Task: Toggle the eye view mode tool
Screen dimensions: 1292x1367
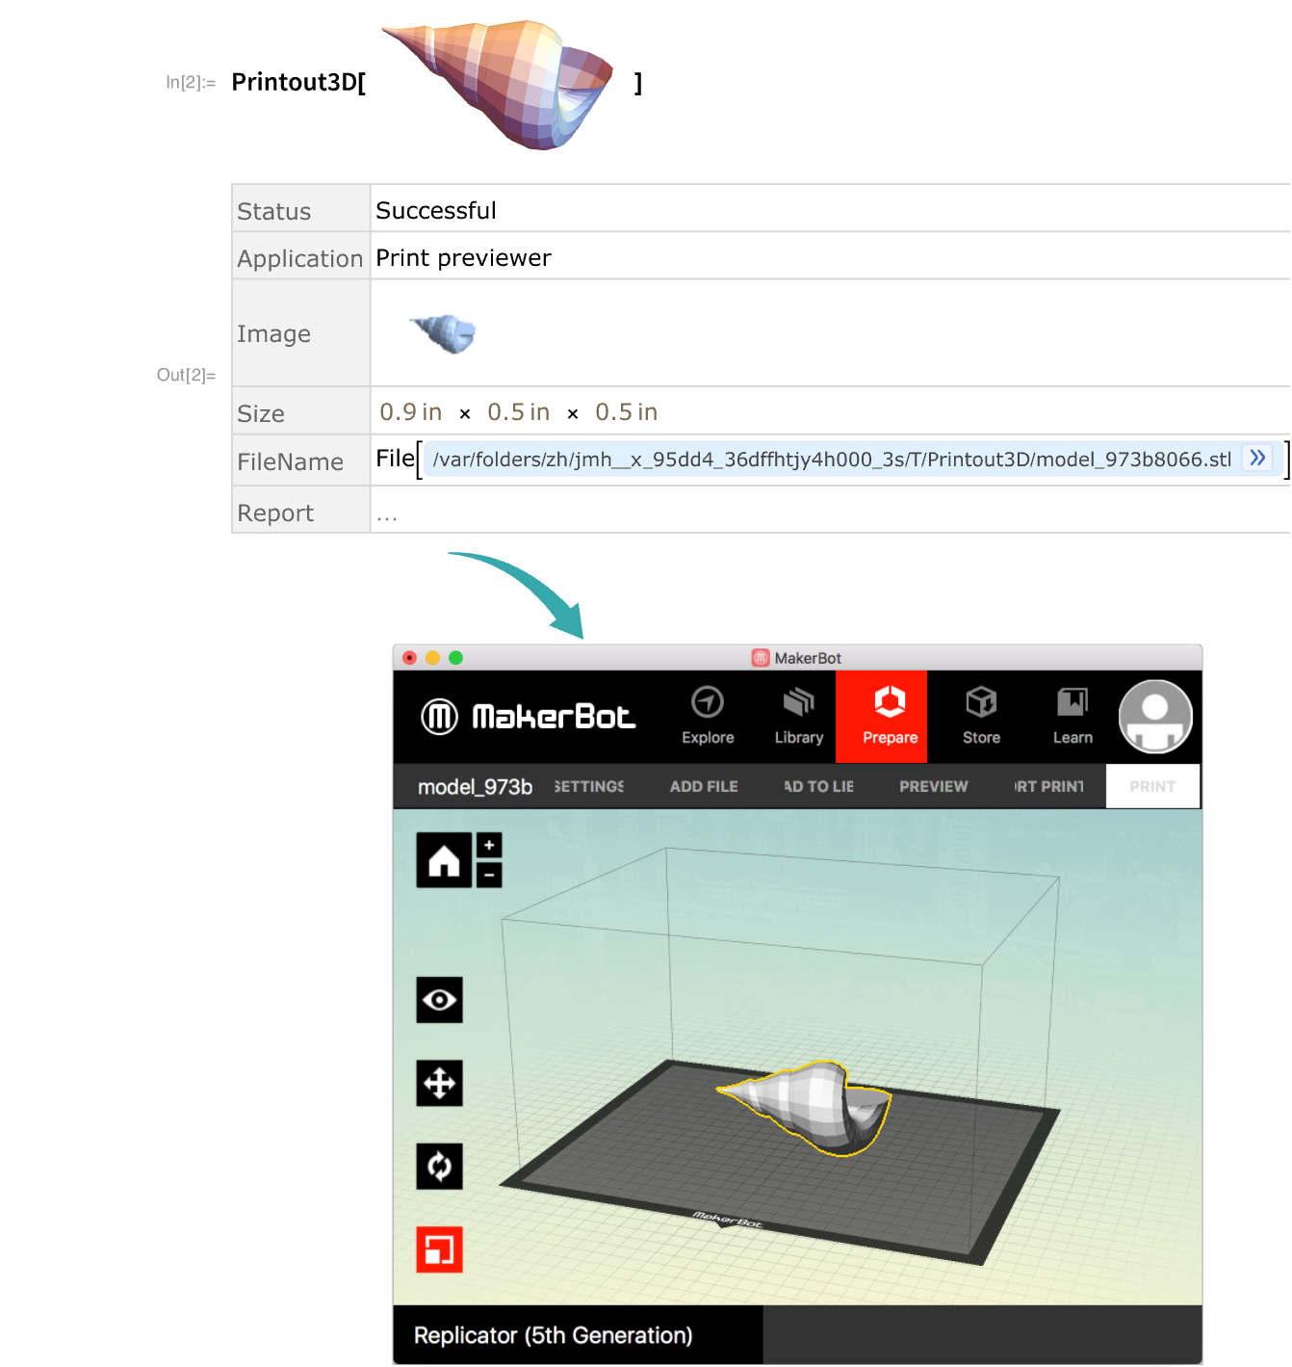Action: click(x=439, y=1000)
